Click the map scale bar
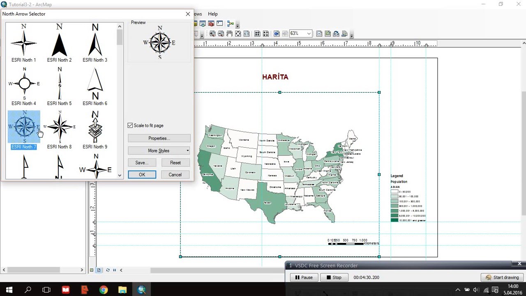Screen dimensions: 526x296 coord(353,242)
